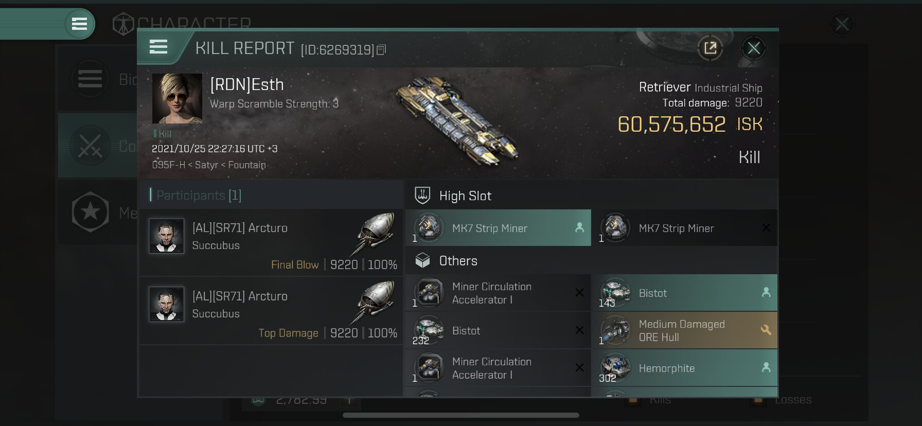Close the Kill Report window
Screen dimensions: 922x426
coord(754,48)
